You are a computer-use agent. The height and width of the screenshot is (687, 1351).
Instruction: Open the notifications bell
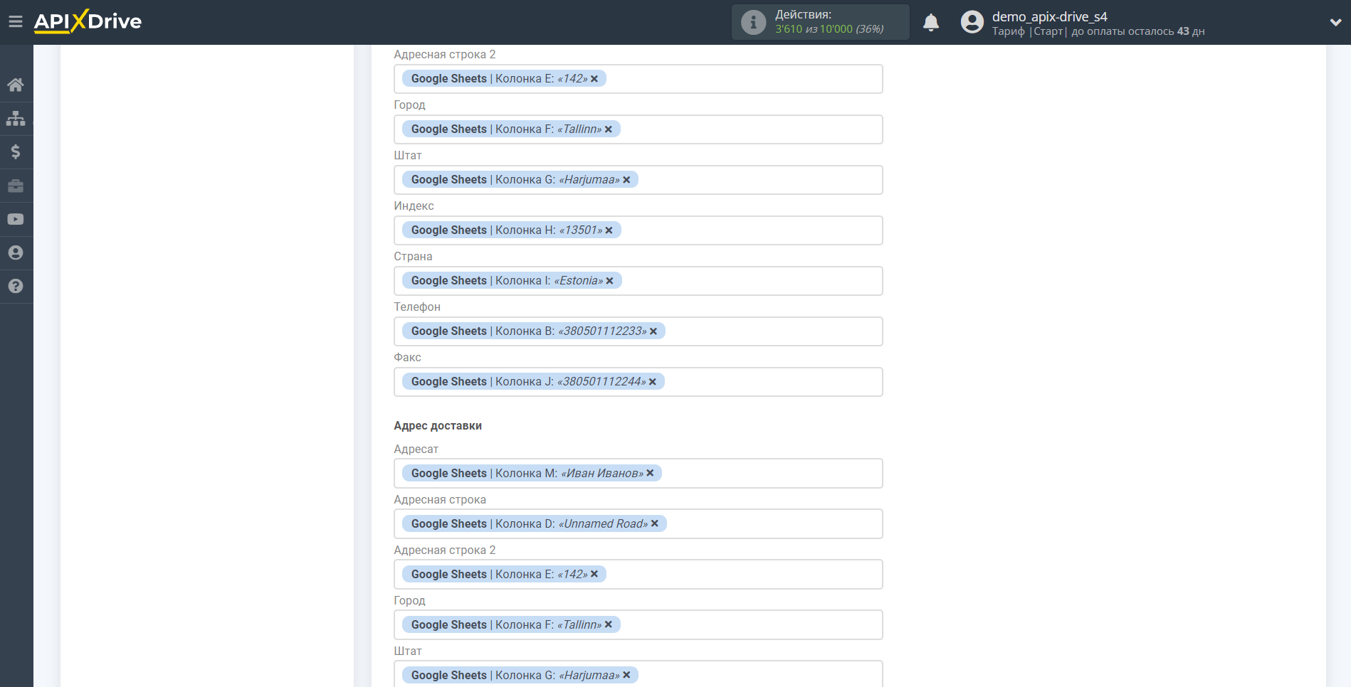931,23
